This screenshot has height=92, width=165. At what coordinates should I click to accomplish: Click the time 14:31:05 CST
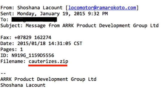(65, 44)
